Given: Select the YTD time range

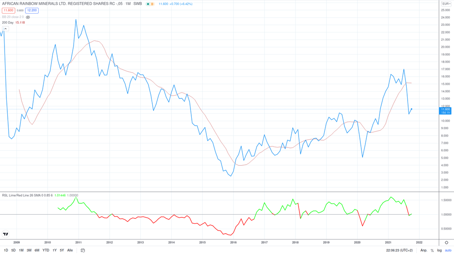Looking at the screenshot, I should [45, 250].
